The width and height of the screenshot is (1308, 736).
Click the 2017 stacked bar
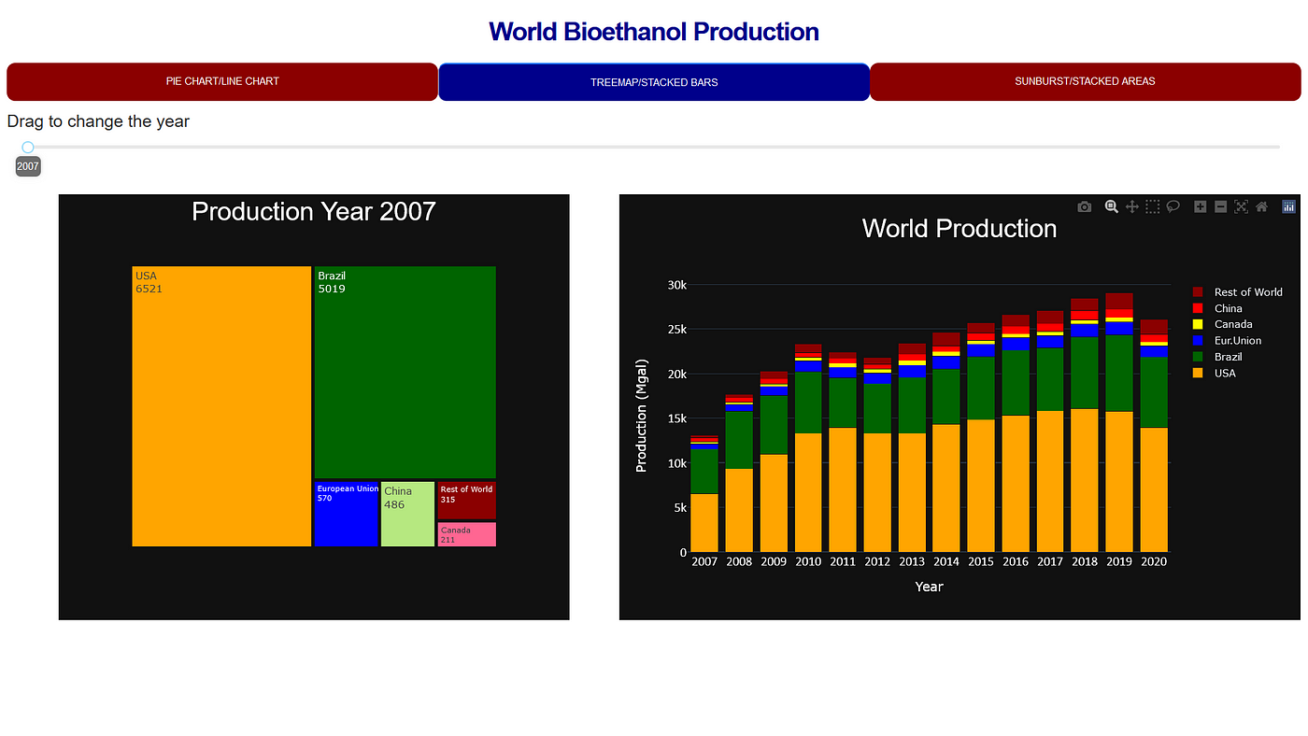pos(1050,432)
